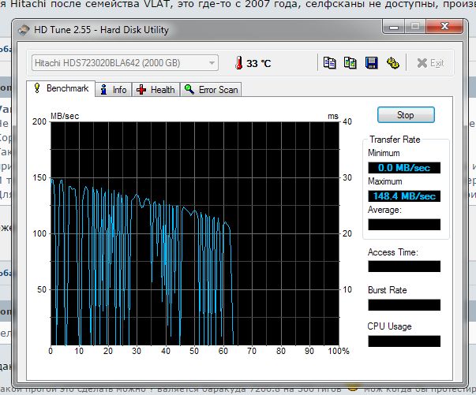Switch to the Benchmark tab
476x395 pixels.
coord(61,88)
